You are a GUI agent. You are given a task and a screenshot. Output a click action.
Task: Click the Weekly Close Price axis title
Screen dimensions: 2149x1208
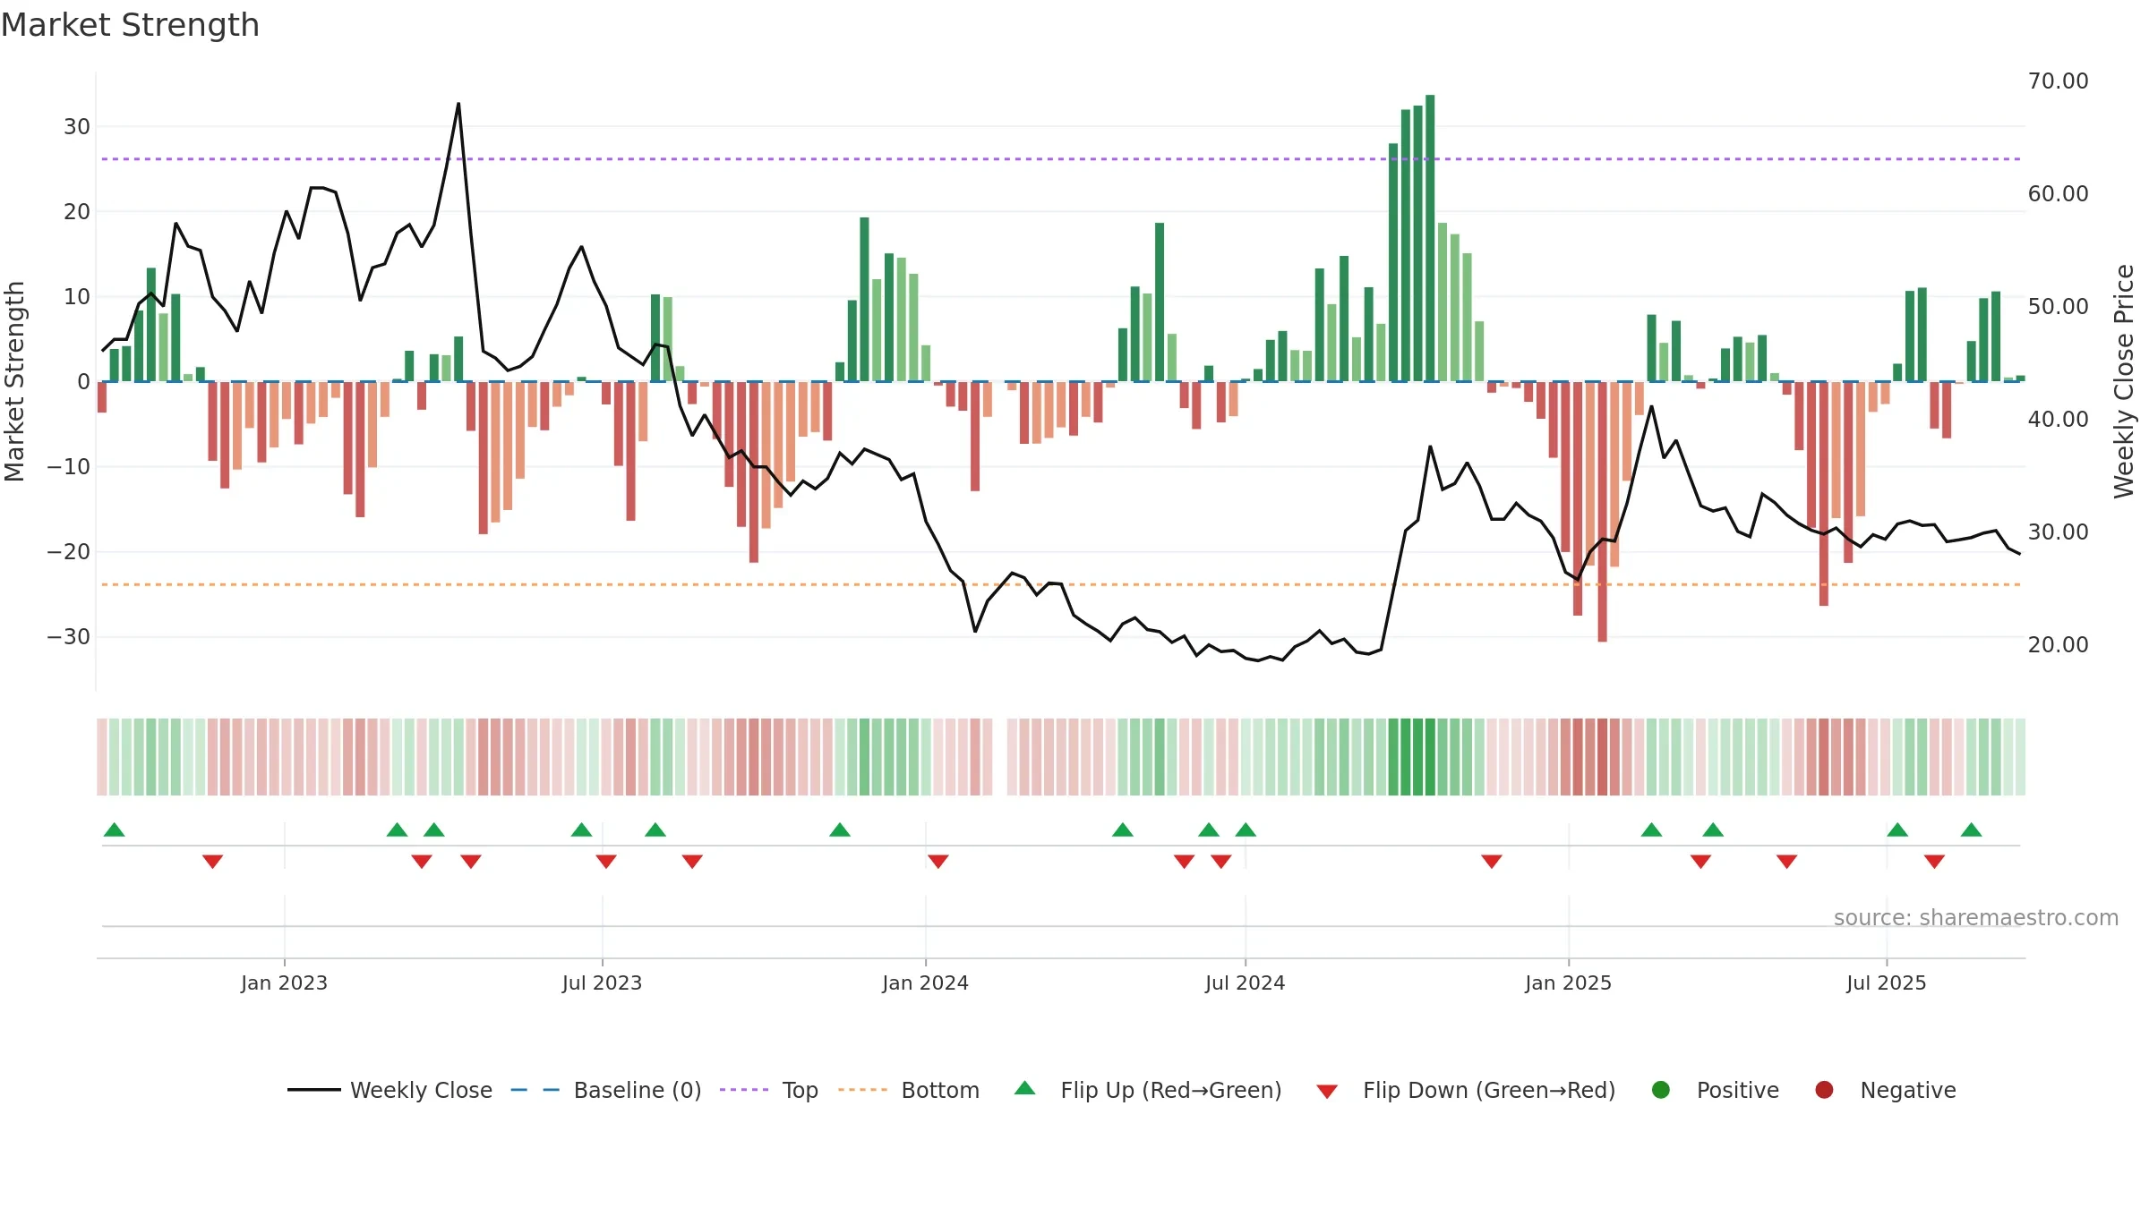point(2124,381)
